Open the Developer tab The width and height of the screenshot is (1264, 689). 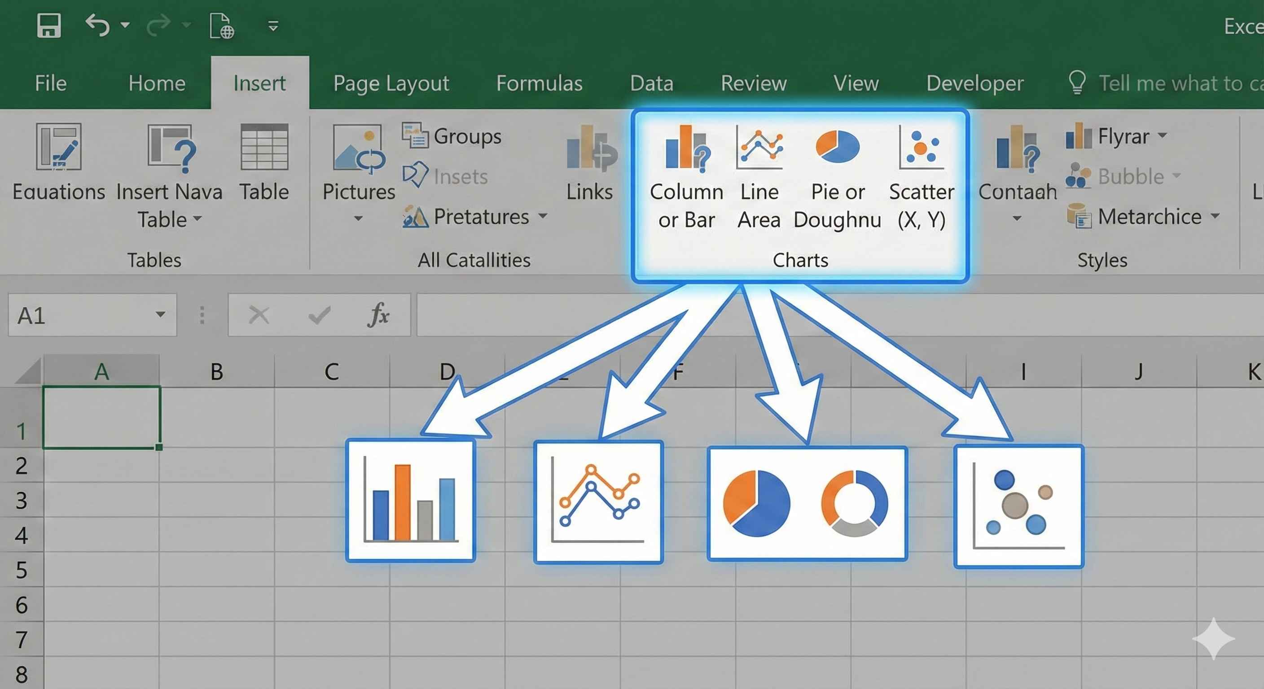point(975,83)
